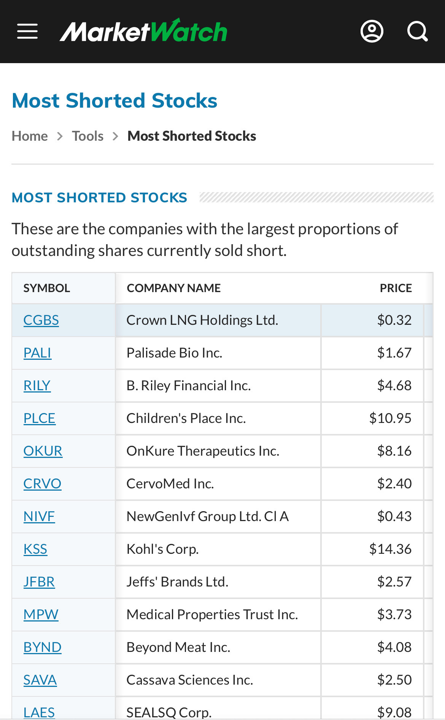Go to the Tools breadcrumb

pos(87,136)
